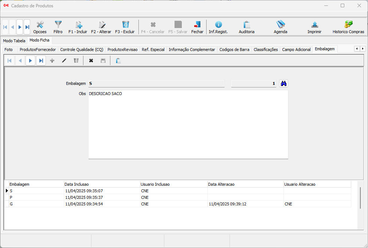368x248 pixels.
Task: Open Historico Compras purchase history
Action: coord(348,27)
